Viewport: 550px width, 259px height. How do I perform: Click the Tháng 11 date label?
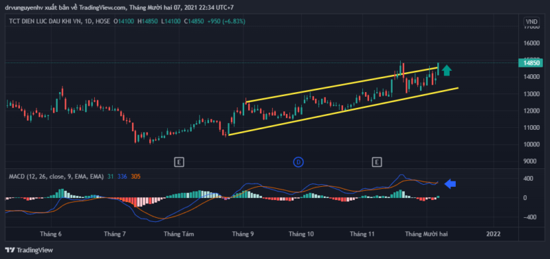tap(363, 234)
